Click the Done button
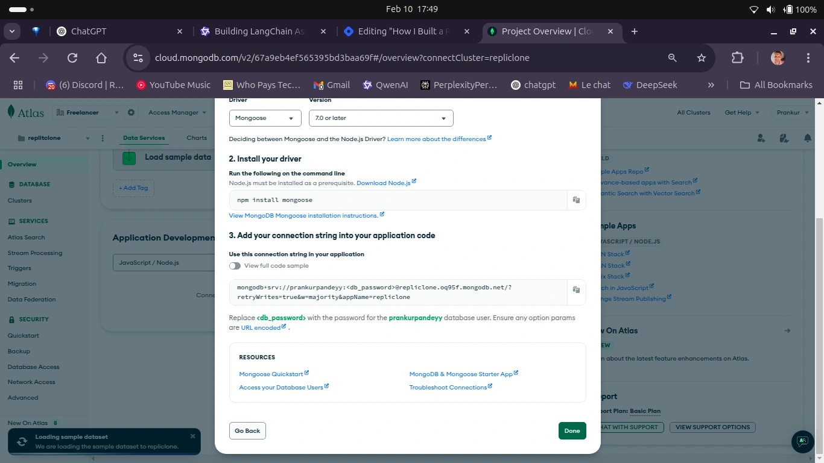824x463 pixels. (x=571, y=430)
